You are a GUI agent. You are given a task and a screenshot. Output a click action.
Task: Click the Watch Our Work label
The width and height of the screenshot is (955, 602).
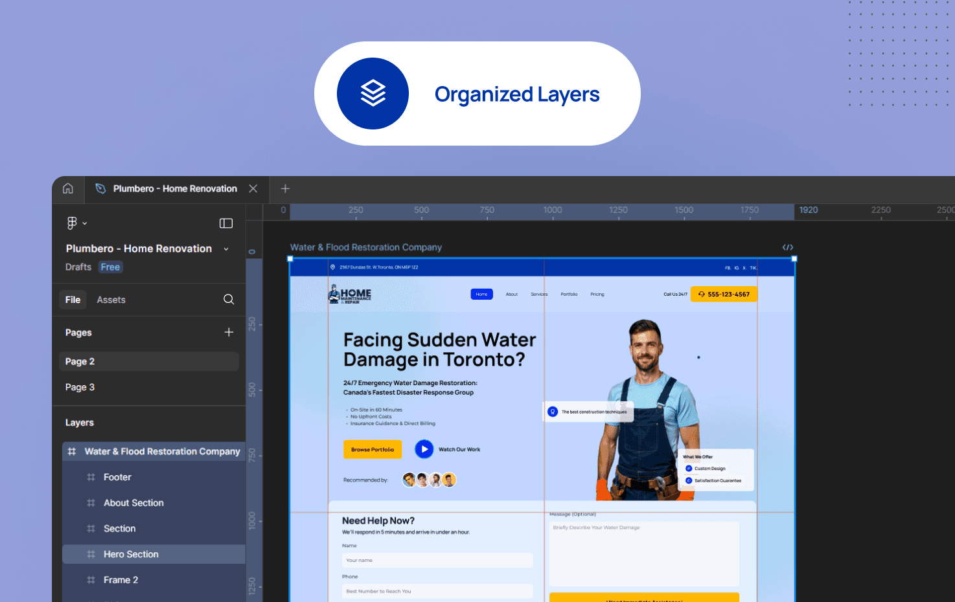pyautogui.click(x=459, y=449)
